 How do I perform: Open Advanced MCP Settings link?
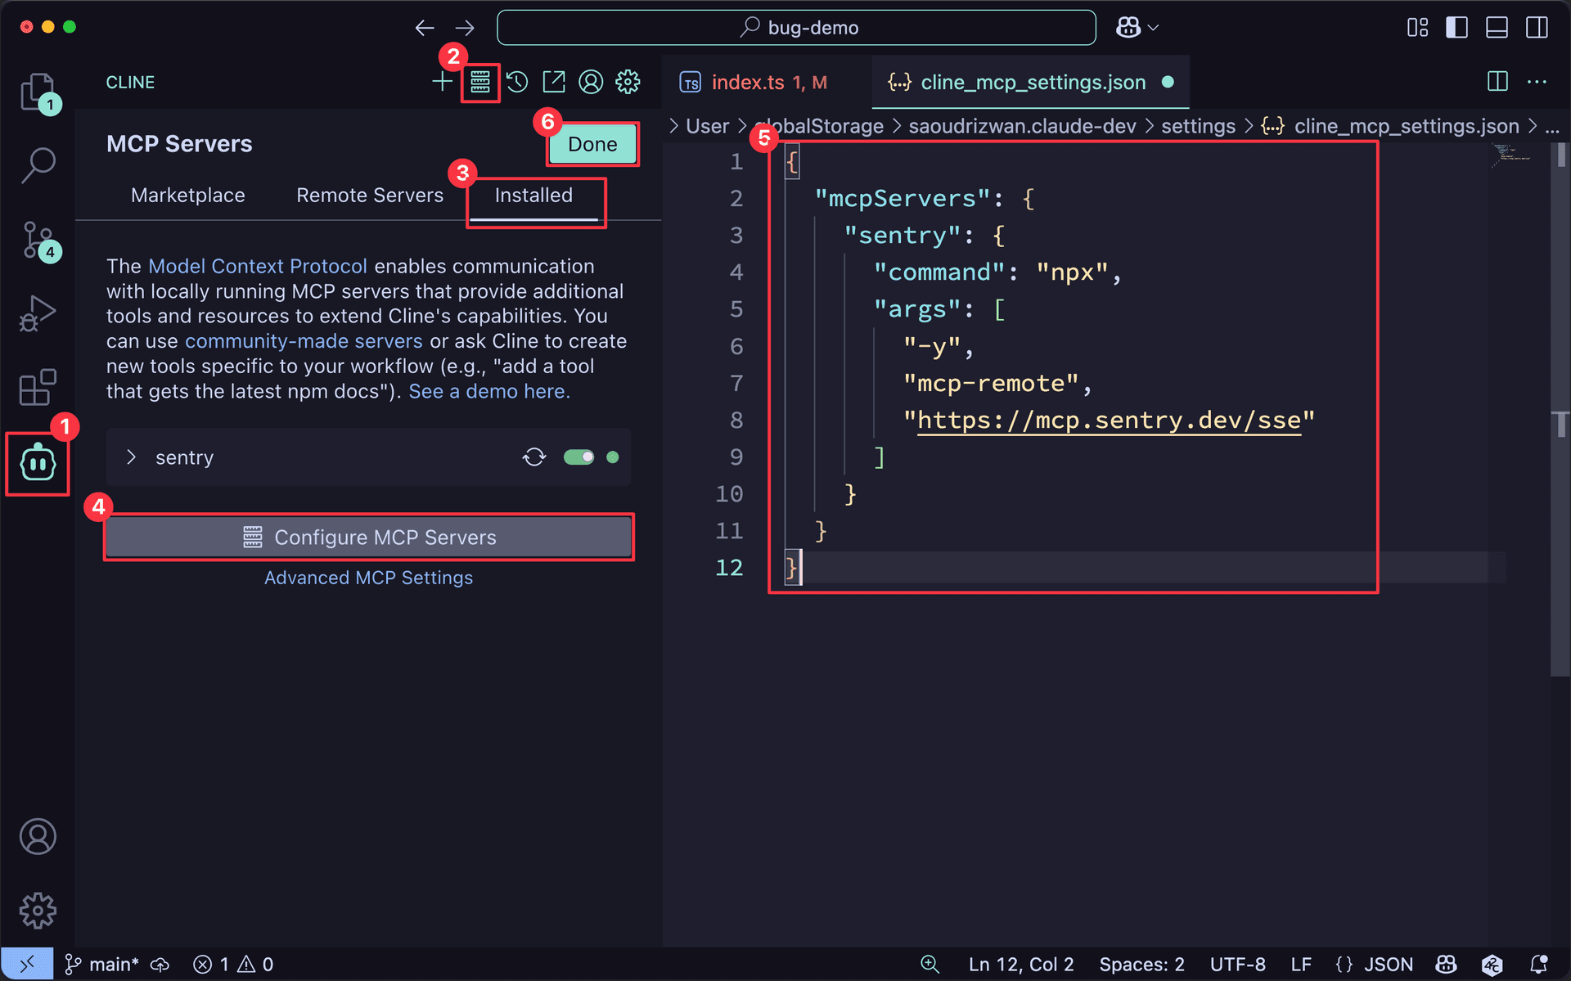[x=368, y=577]
